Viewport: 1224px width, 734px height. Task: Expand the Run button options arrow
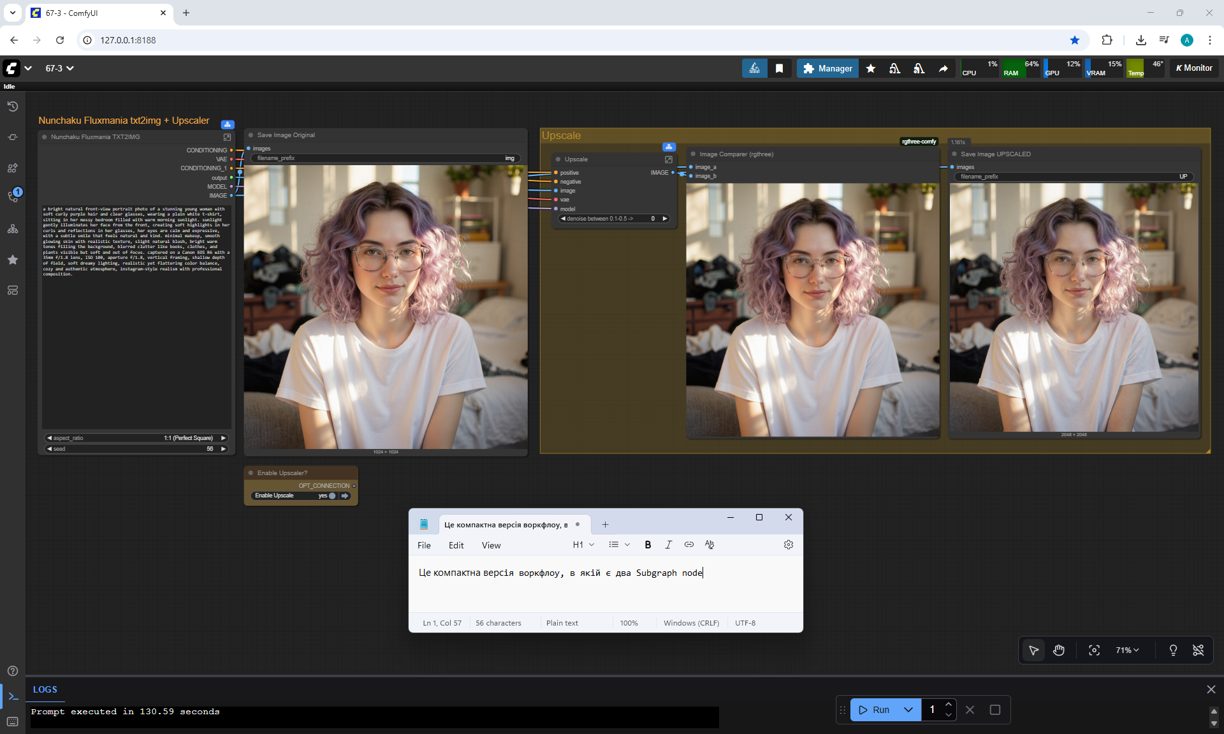[908, 710]
